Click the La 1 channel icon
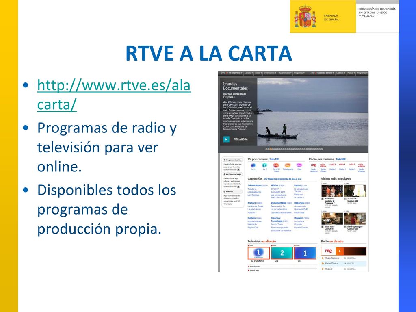This screenshot has height=312, width=416. (253, 165)
